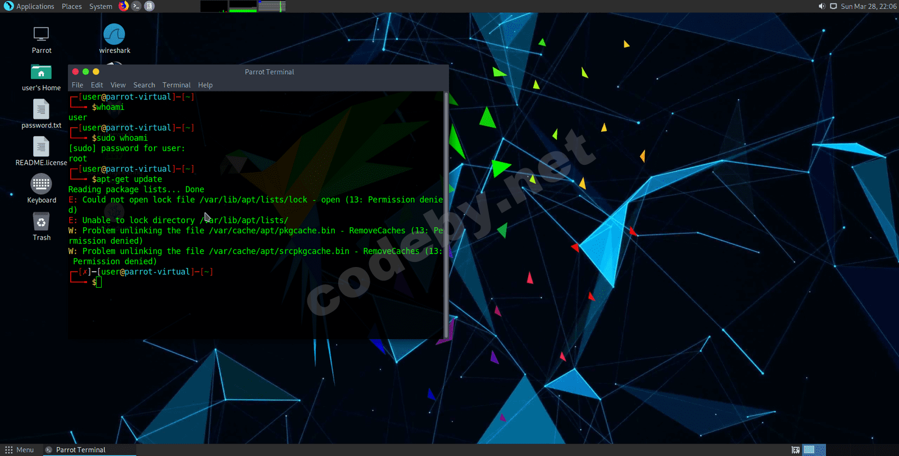Open the terminal Search menu
The width and height of the screenshot is (899, 456).
(144, 85)
